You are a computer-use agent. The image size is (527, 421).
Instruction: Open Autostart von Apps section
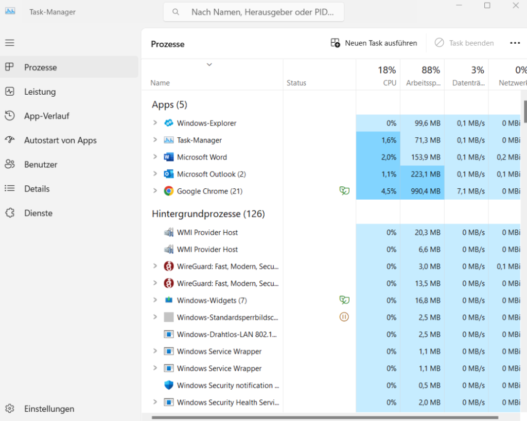pos(10,140)
